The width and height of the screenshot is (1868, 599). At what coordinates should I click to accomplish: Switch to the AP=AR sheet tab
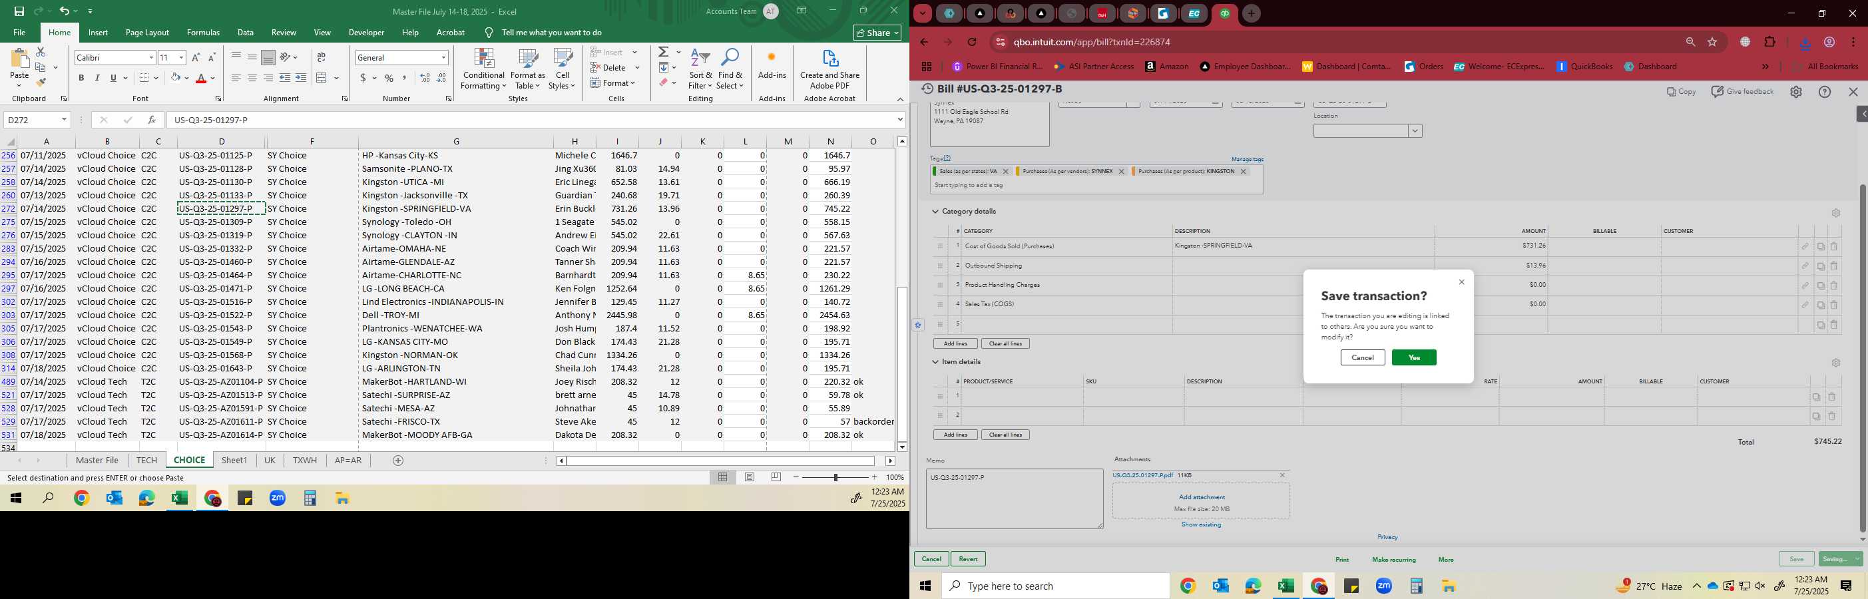348,461
